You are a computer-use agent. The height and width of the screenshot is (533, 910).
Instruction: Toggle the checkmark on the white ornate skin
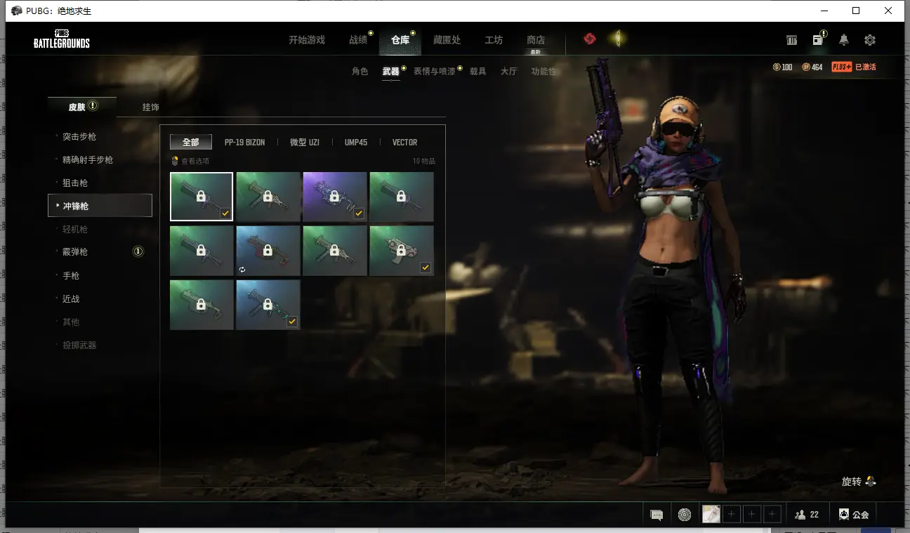pyautogui.click(x=426, y=268)
